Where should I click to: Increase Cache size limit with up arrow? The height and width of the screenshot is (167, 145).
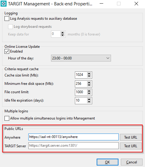point(89,73)
